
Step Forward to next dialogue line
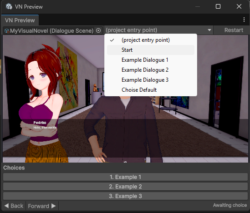(x=42, y=206)
